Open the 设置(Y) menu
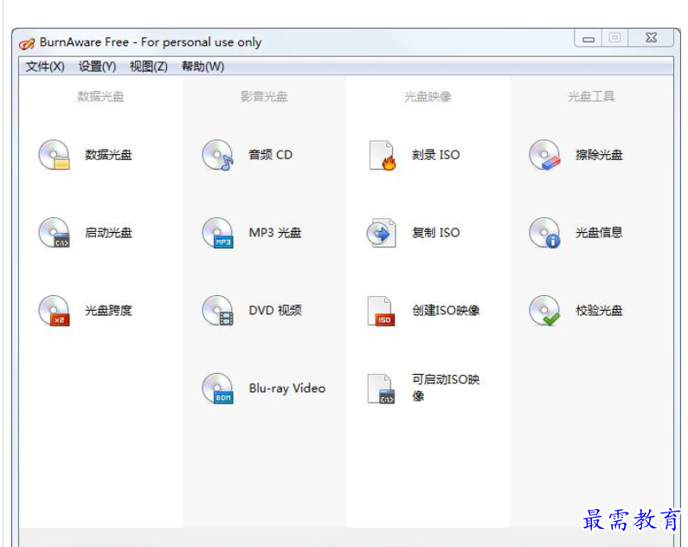The image size is (688, 547). [97, 67]
